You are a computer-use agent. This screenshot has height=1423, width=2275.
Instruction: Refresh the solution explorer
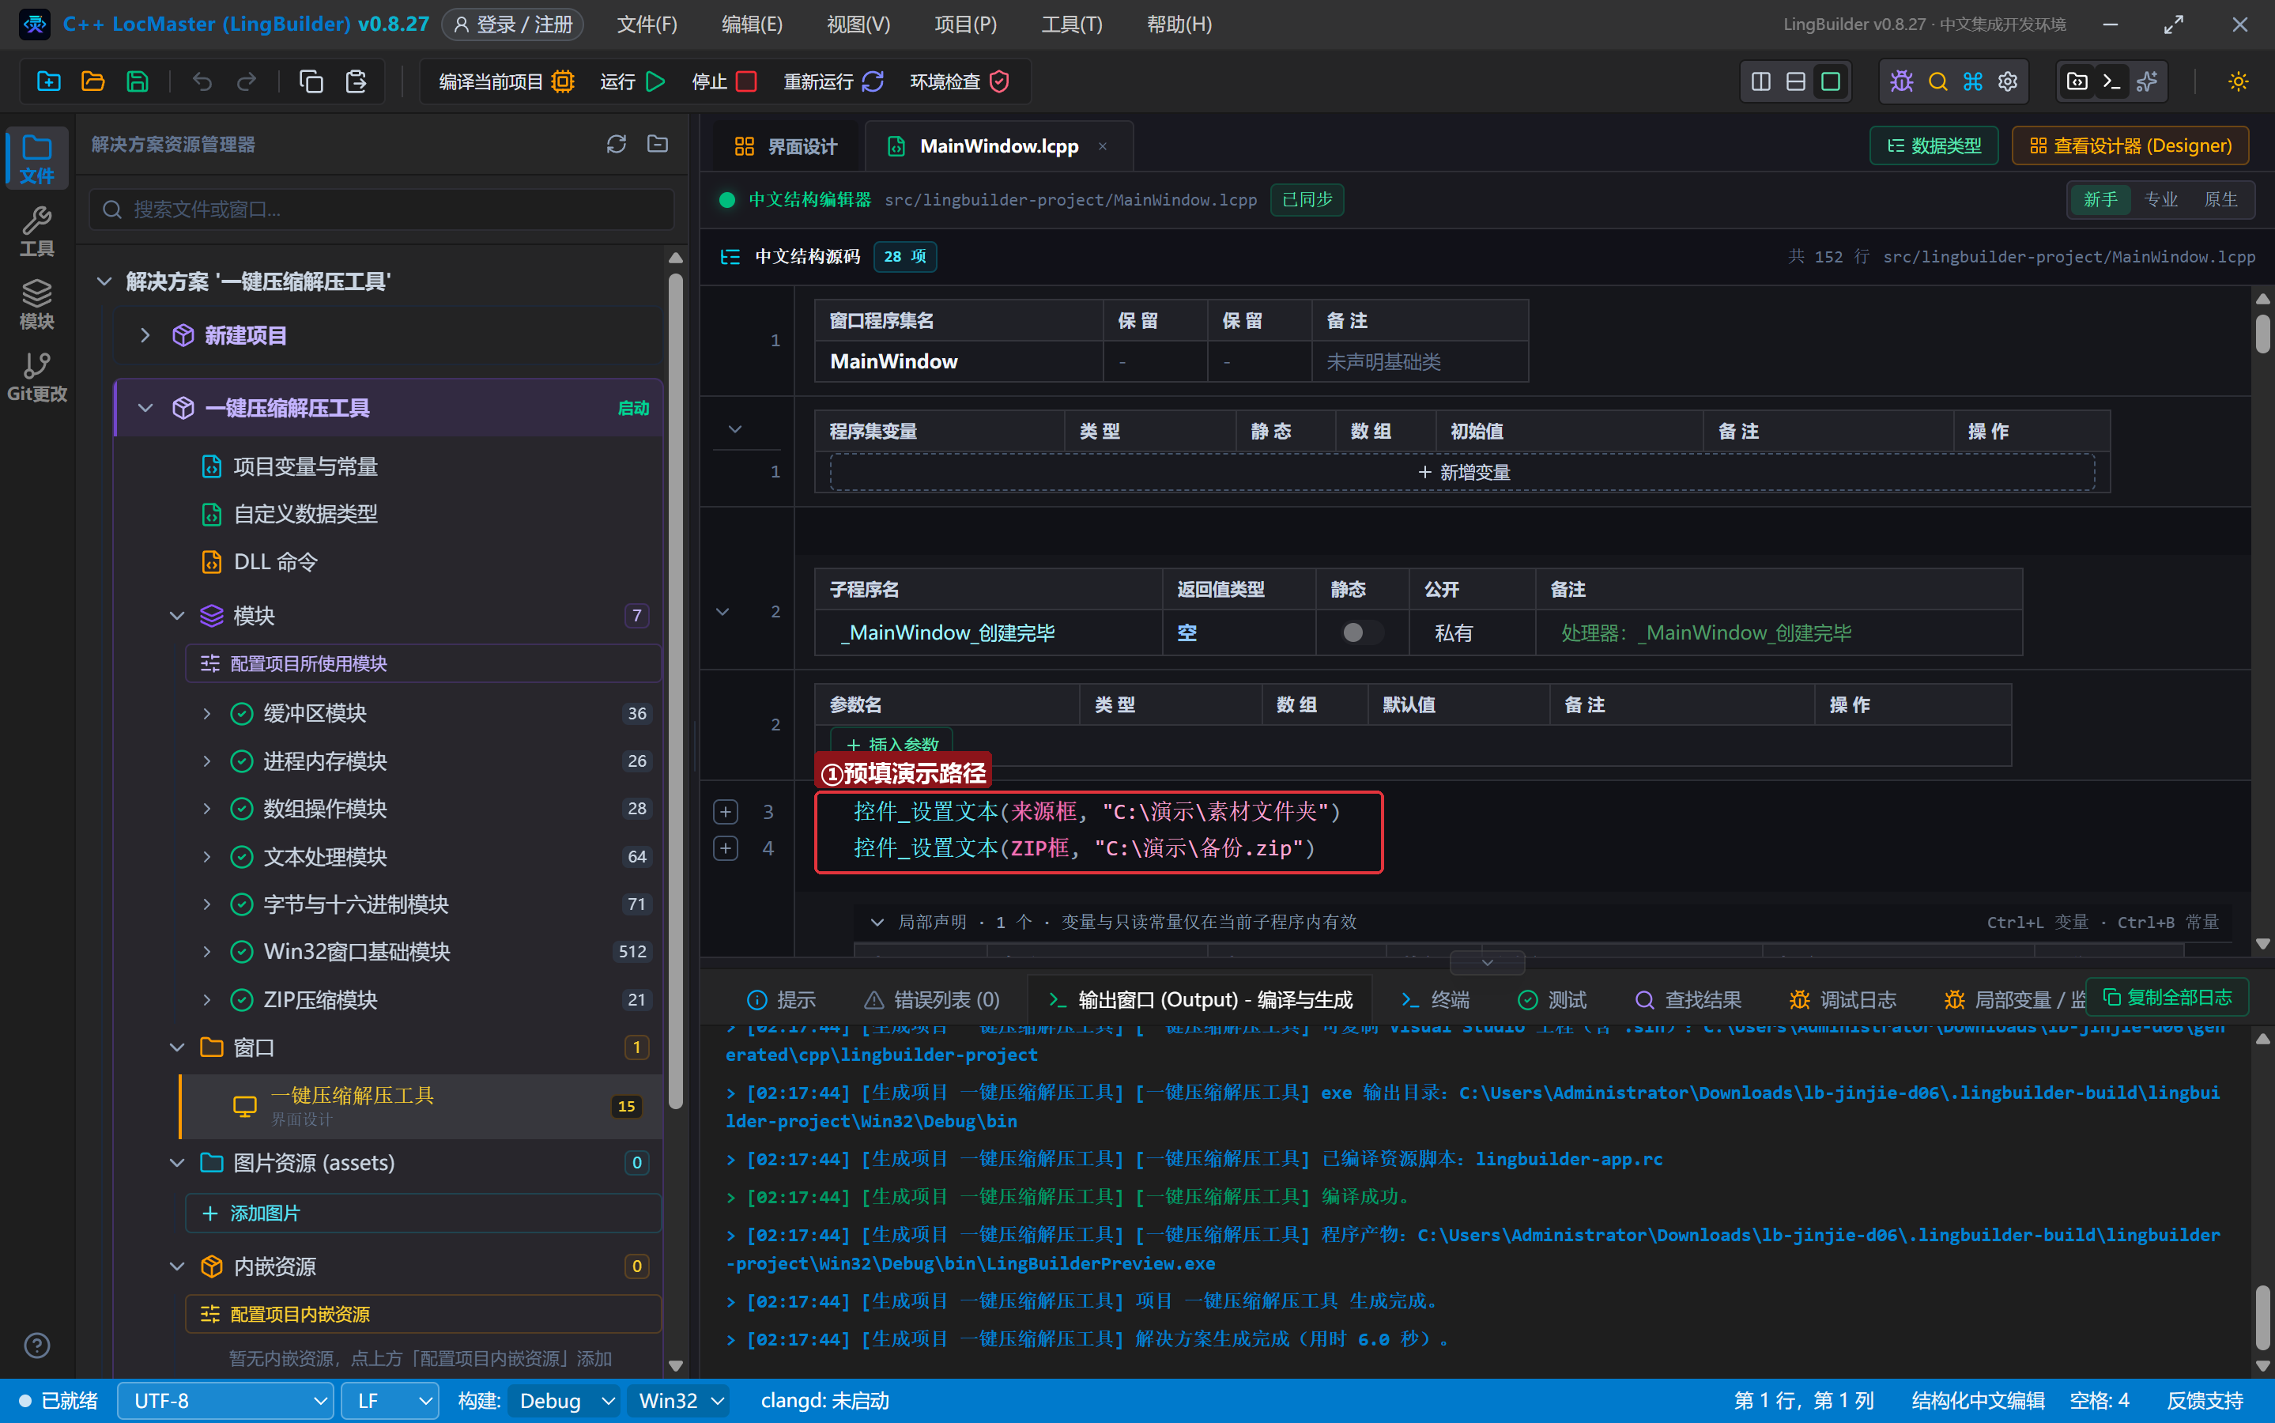tap(617, 144)
